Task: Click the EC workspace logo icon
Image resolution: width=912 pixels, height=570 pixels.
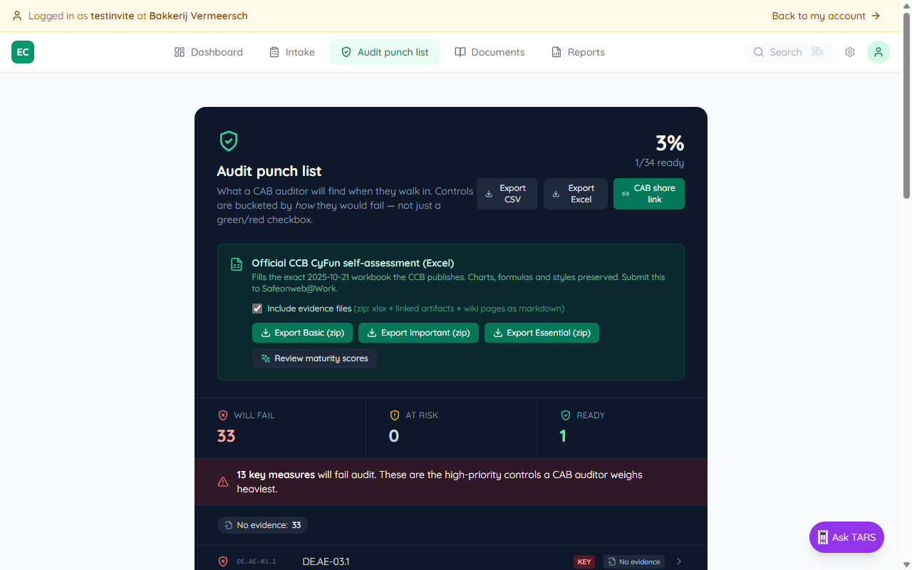Action: pyautogui.click(x=22, y=51)
